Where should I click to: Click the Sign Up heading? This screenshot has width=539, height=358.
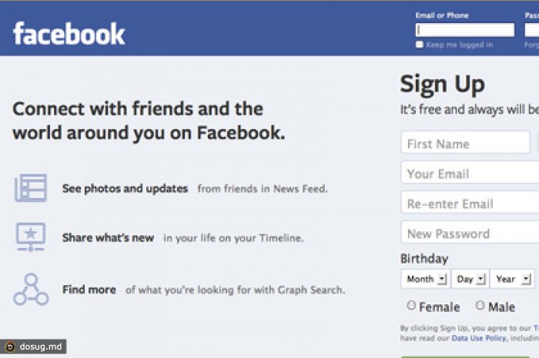[442, 84]
